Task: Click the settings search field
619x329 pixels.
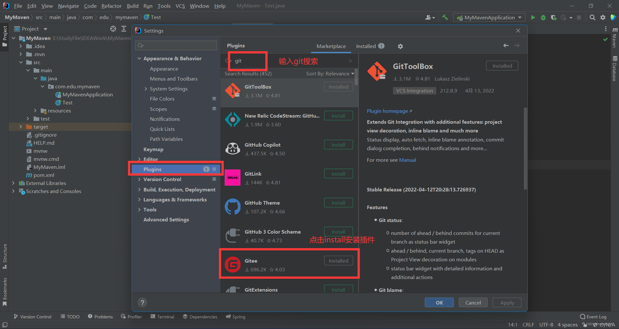Action: coord(176,45)
